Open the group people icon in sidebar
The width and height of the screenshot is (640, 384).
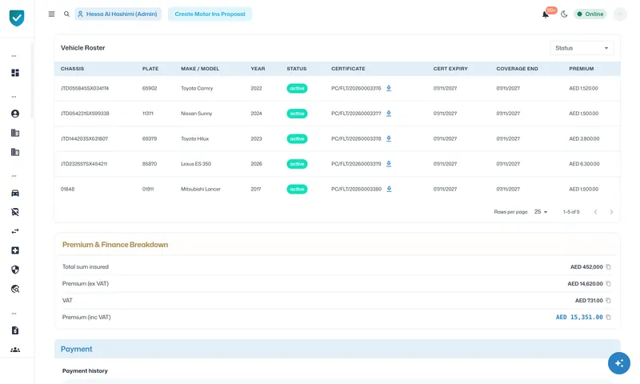[15, 350]
